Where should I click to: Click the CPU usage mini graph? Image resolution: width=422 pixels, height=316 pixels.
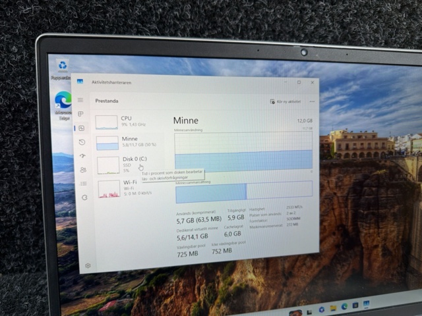[x=106, y=122]
